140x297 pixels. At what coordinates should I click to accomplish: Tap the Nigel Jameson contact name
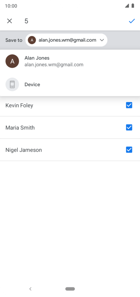pos(24,150)
